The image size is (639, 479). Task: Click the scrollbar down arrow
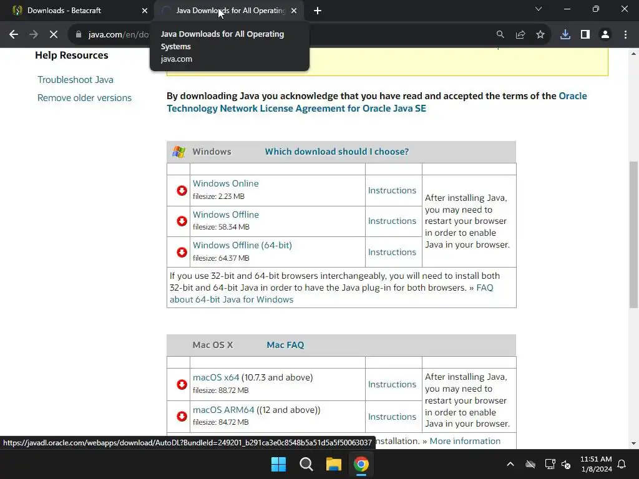tap(633, 443)
